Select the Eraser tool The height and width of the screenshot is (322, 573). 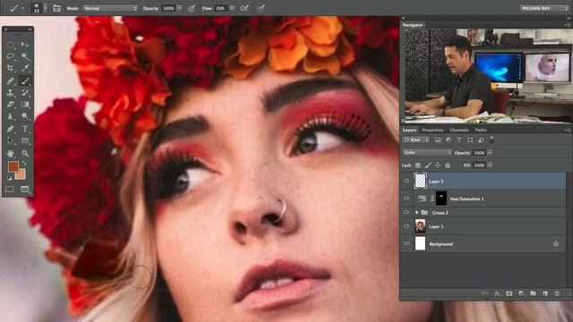(x=10, y=105)
